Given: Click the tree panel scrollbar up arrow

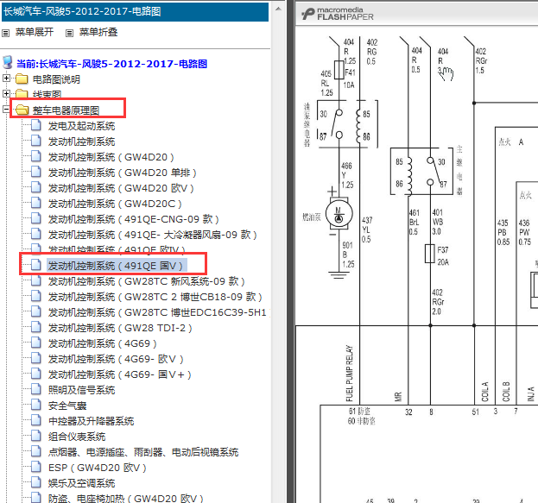Looking at the screenshot, I should tap(279, 9).
